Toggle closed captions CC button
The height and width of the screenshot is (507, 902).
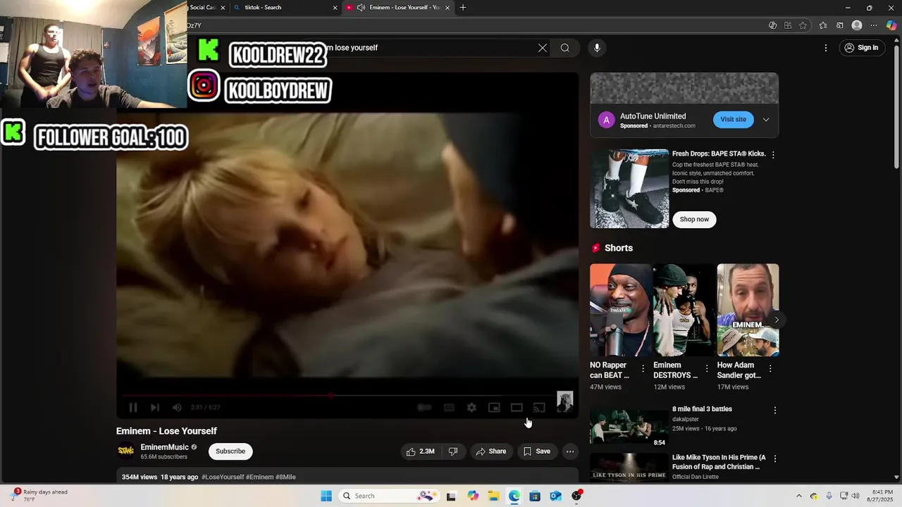point(449,408)
